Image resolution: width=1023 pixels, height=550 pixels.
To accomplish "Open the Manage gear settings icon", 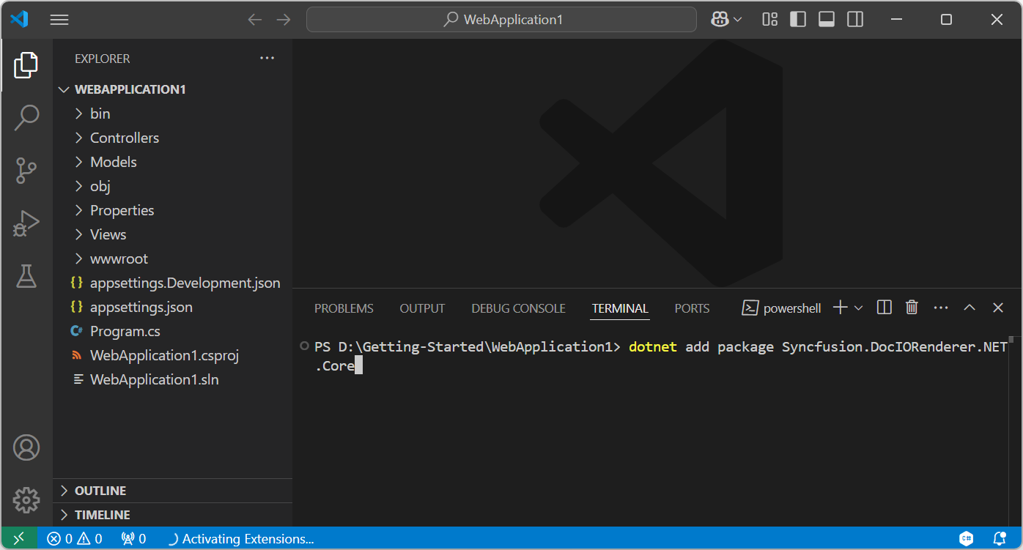I will tap(26, 499).
